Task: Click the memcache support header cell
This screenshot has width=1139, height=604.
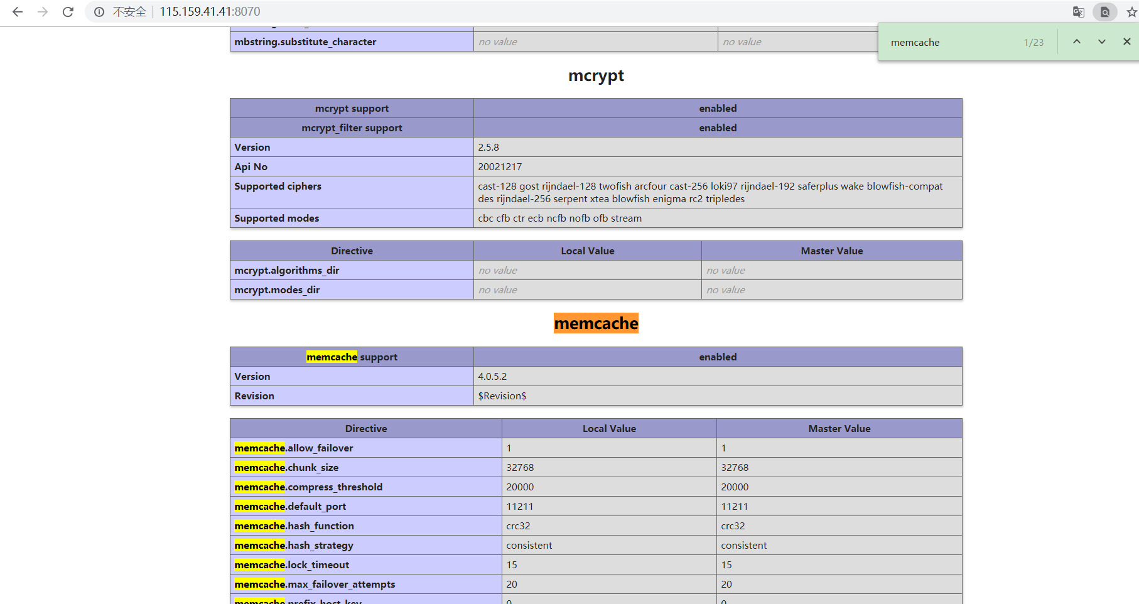Action: click(x=352, y=357)
